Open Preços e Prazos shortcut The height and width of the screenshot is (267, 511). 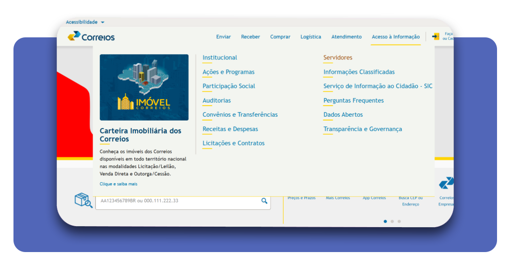click(301, 198)
